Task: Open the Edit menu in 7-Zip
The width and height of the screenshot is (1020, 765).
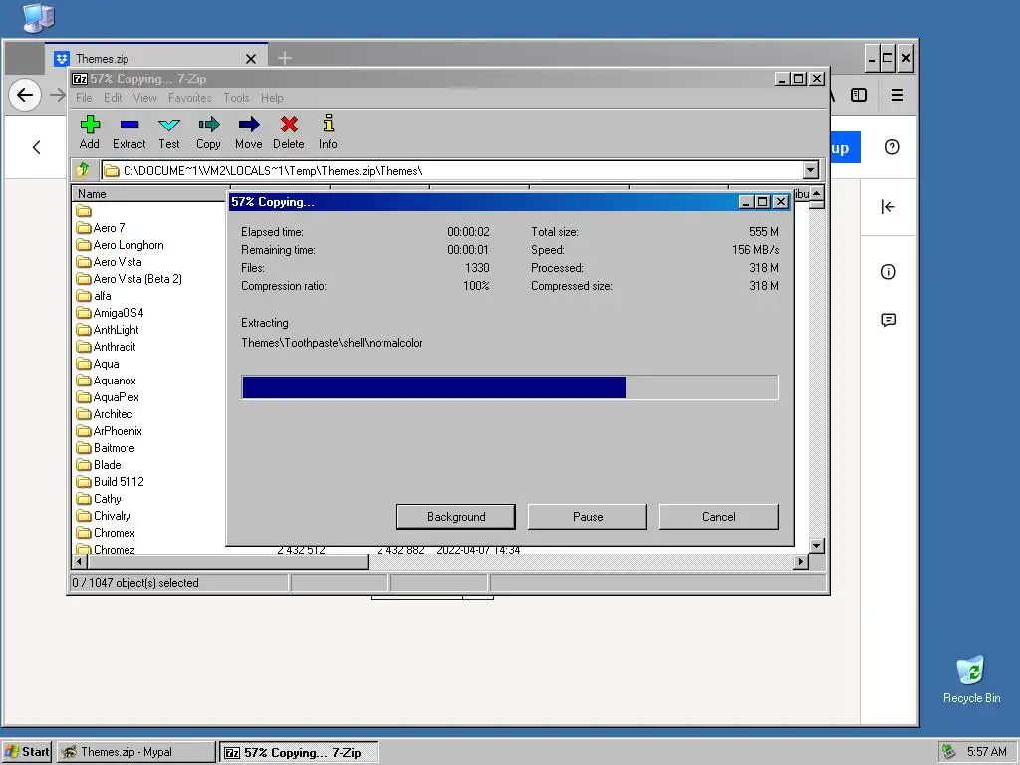Action: [113, 98]
